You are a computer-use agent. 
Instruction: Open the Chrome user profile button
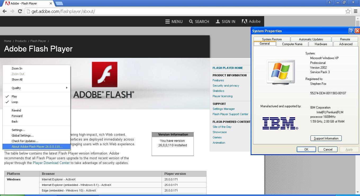329,2
